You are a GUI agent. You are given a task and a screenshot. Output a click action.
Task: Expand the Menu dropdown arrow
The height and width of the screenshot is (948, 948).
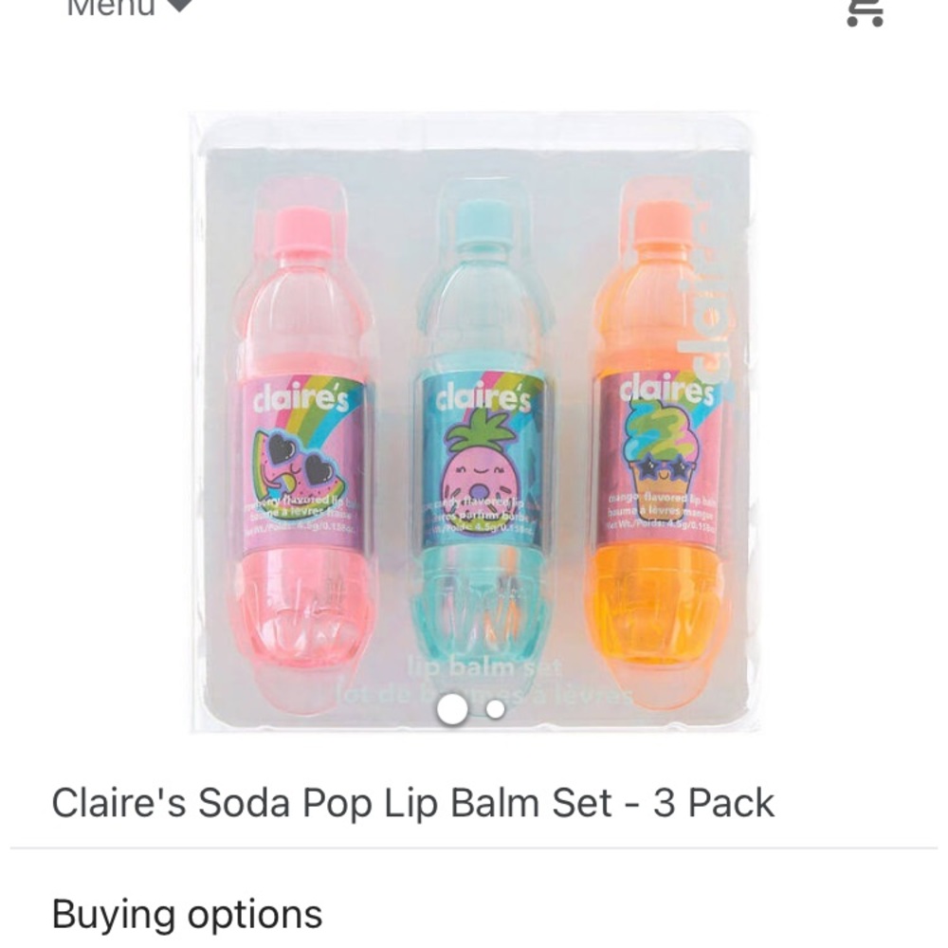[180, 6]
